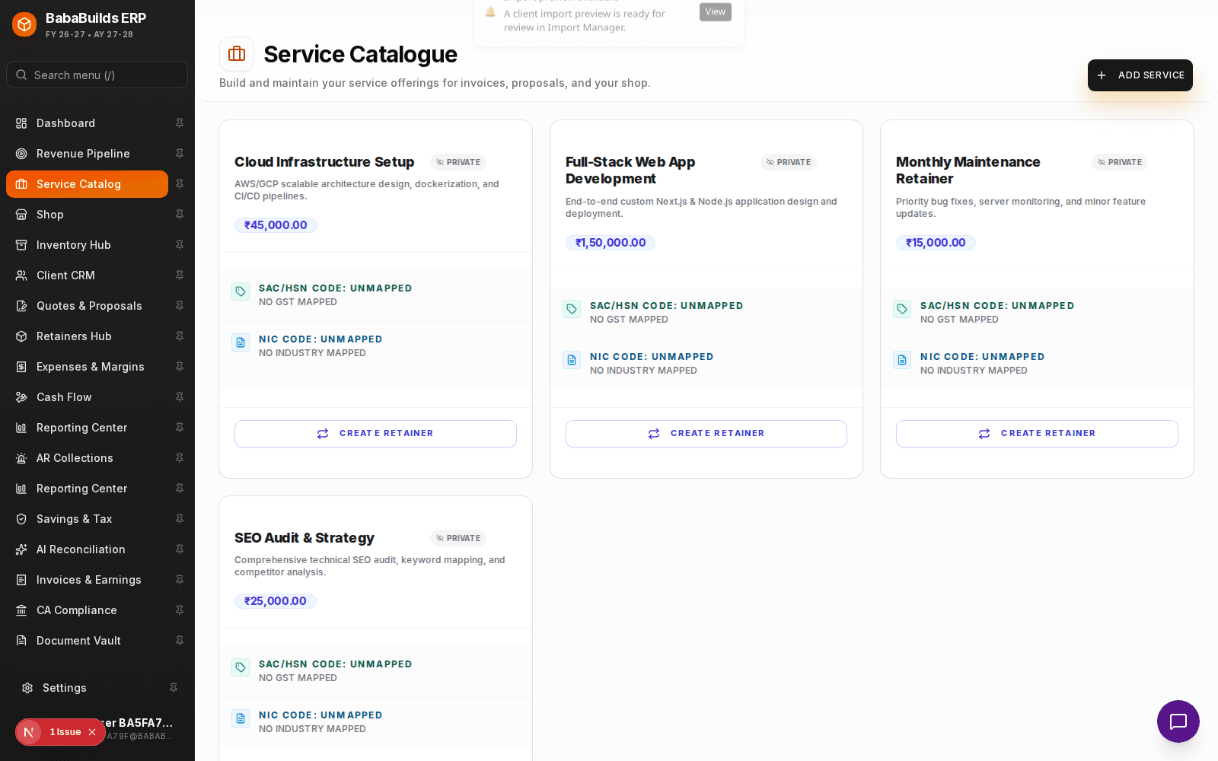Open Cash Flow page
Screen dimensions: 1218x761
[87, 397]
